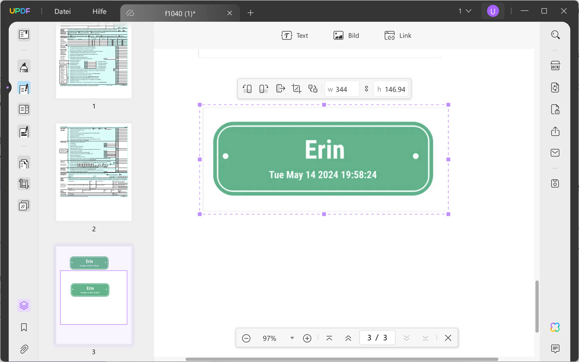This screenshot has height=362, width=579.
Task: Open the attachments paperclip panel
Action: pyautogui.click(x=24, y=349)
